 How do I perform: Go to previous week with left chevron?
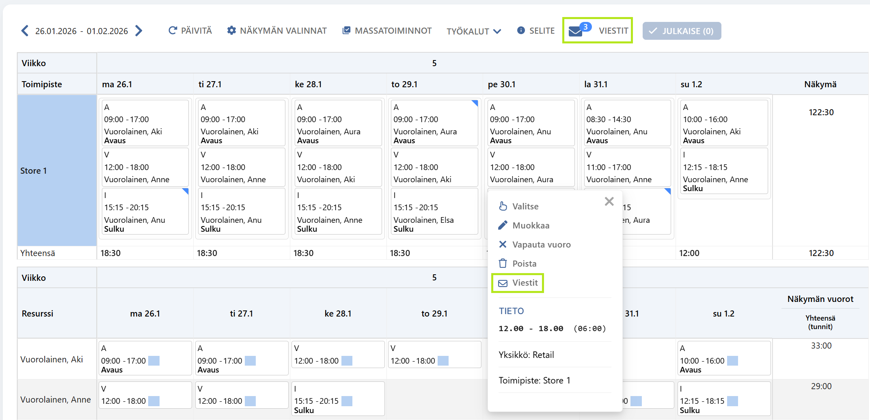(x=25, y=31)
